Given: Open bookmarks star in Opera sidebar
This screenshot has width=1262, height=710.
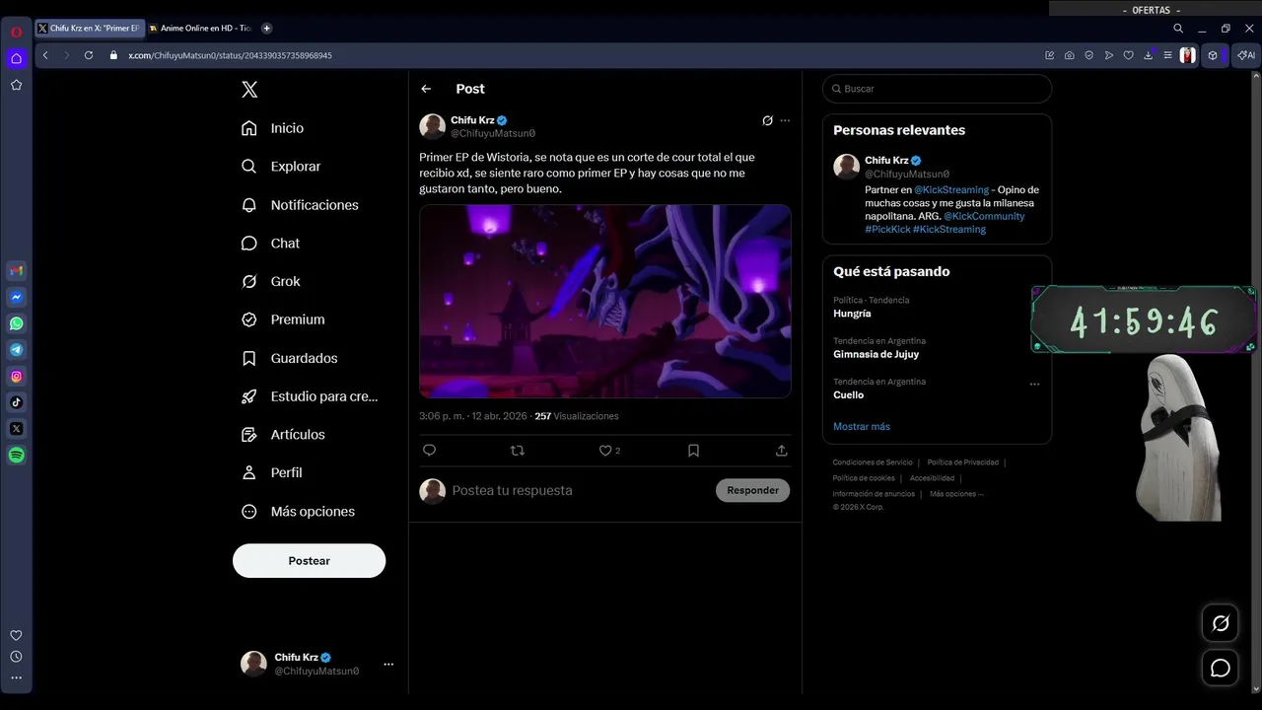Looking at the screenshot, I should pyautogui.click(x=16, y=85).
